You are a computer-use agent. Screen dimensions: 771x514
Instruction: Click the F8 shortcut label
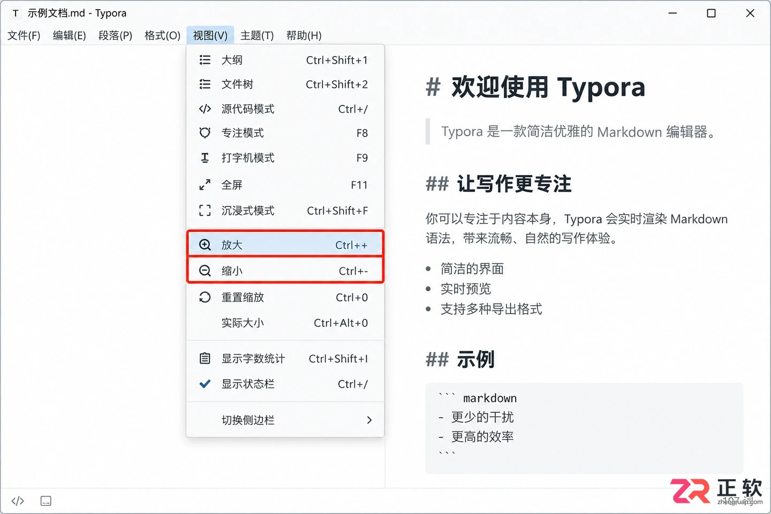click(362, 133)
